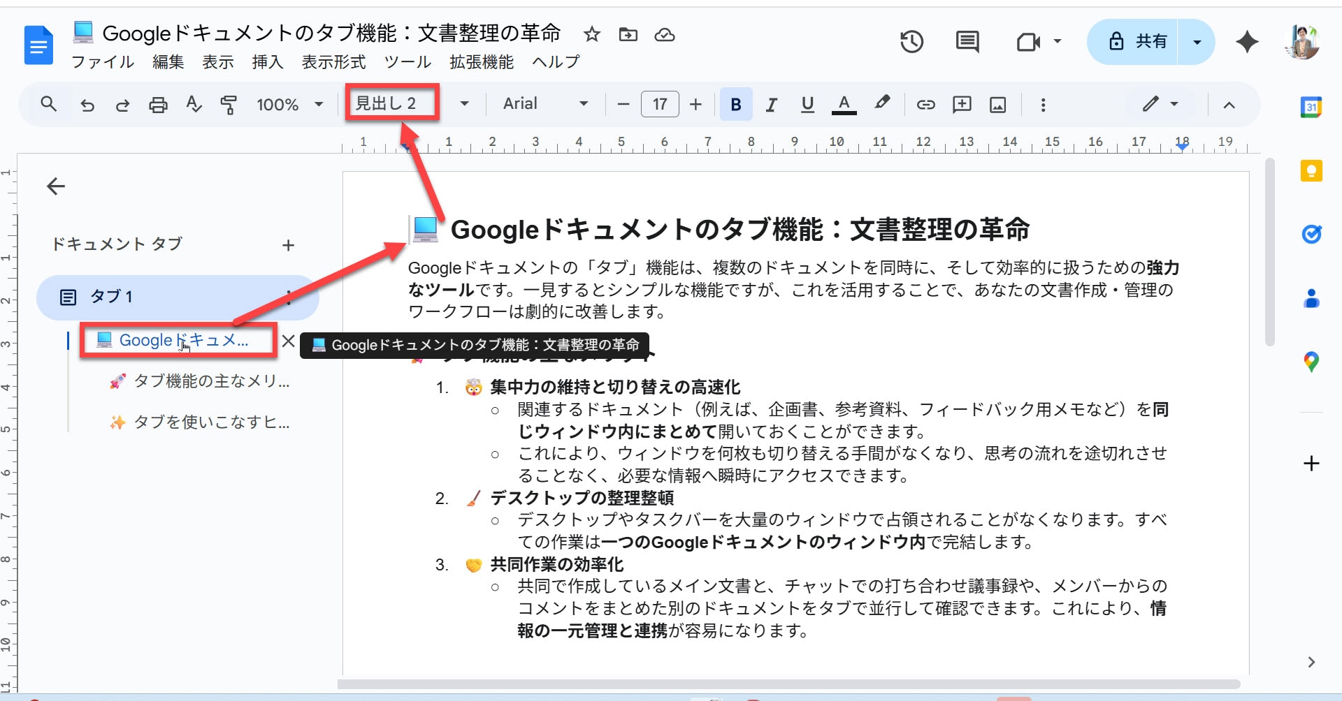Select the paint format roller tool
The height and width of the screenshot is (701, 1342).
(x=229, y=105)
